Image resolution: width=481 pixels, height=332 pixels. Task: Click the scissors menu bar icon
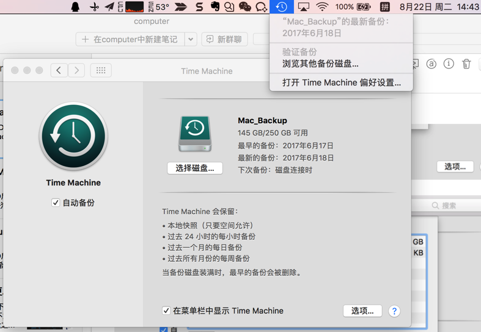point(94,7)
